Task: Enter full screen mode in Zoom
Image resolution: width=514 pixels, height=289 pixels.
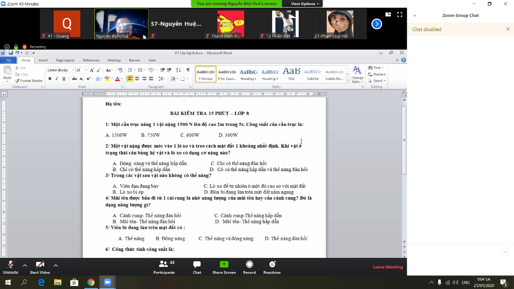Action: [400, 15]
